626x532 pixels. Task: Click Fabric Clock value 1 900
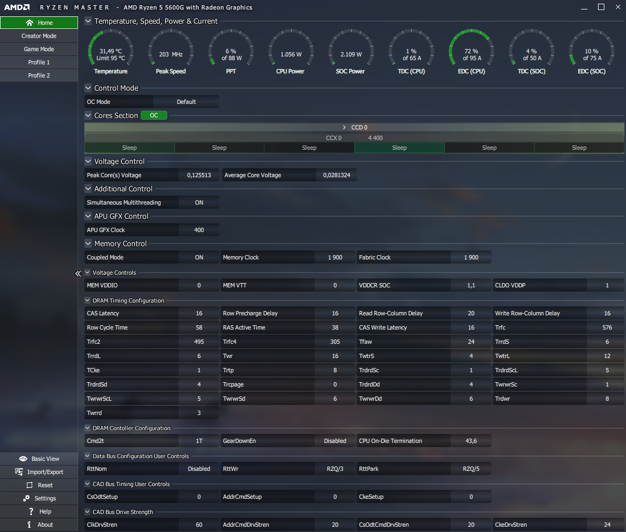[471, 257]
